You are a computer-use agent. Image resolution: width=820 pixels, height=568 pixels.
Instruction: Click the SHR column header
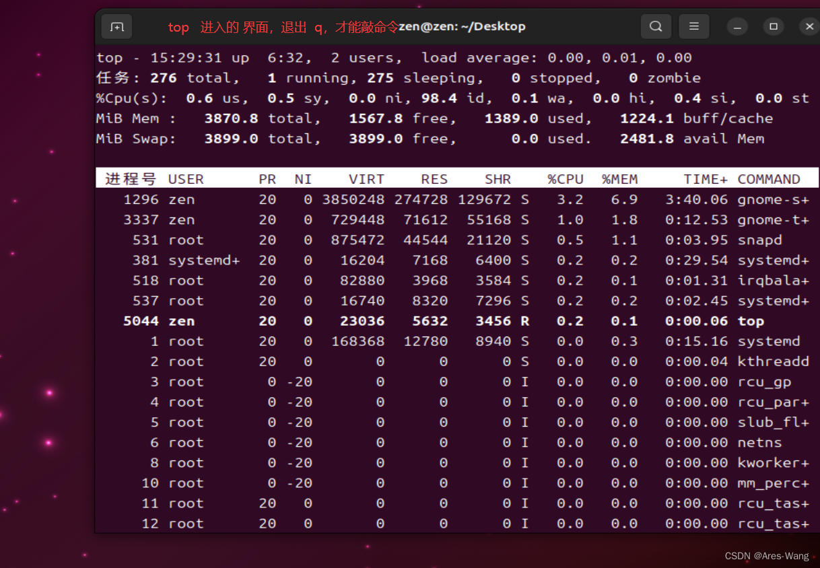point(498,179)
